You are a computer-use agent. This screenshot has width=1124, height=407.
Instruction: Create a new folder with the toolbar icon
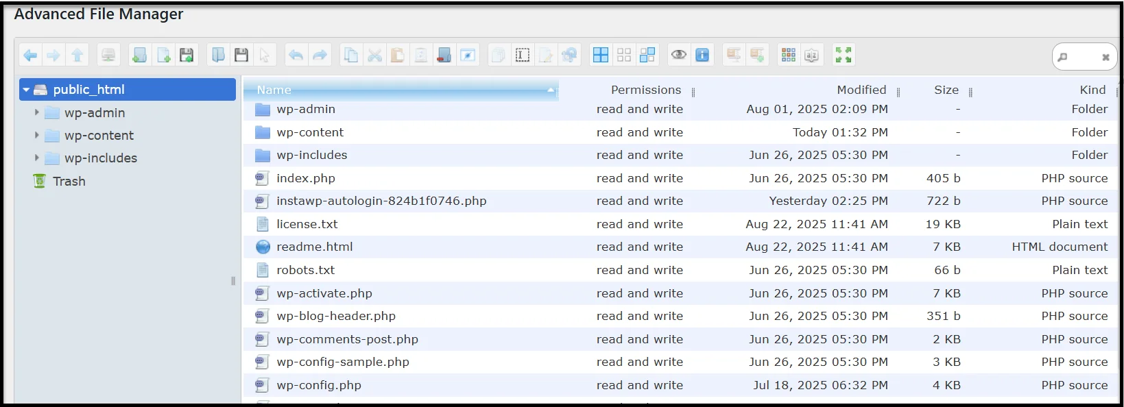pos(139,56)
